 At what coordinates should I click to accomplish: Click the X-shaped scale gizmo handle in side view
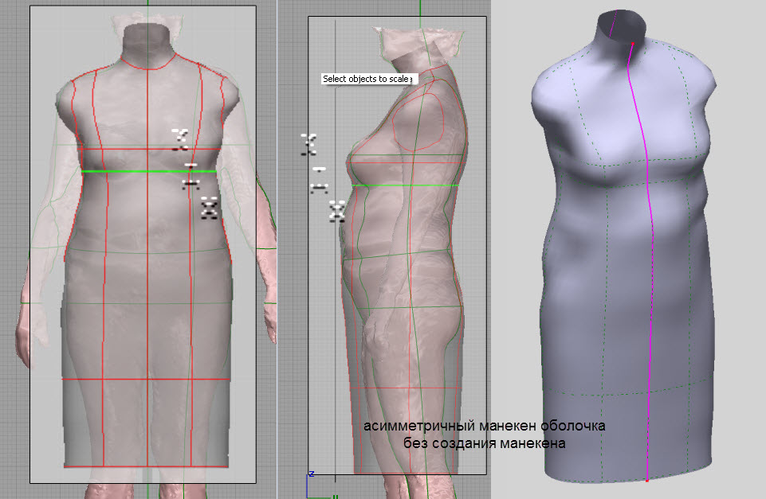(x=336, y=211)
